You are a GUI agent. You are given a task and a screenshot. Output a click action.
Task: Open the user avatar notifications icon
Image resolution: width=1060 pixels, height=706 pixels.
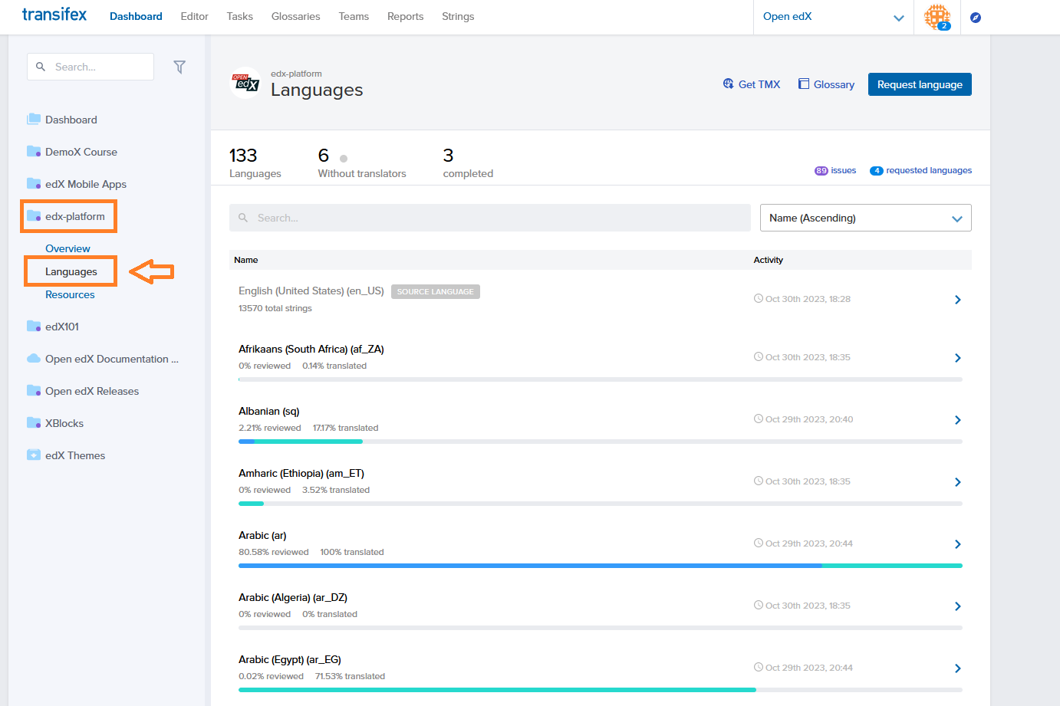click(x=937, y=17)
